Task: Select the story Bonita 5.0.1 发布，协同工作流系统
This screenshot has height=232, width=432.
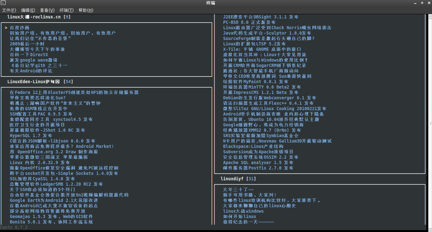Action: point(51,222)
